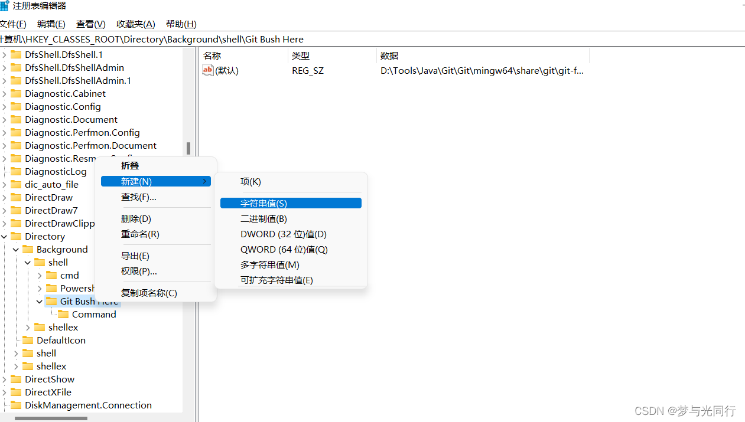Click the 数据 column header
Screen dimensions: 745x422
[483, 55]
